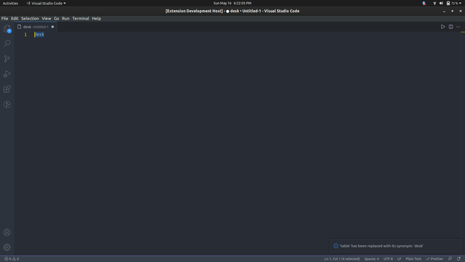Viewport: 465px width, 262px height.
Task: Click the errors and warnings status indicator
Action: click(x=12, y=259)
